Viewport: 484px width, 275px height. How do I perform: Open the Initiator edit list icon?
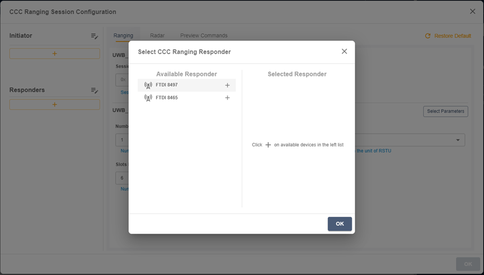[x=95, y=36]
